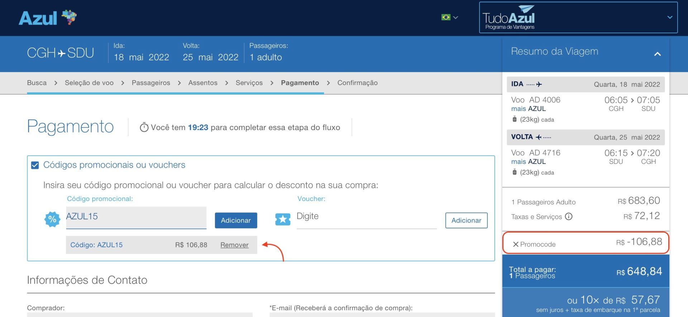Click Adicionar for the promo code
688x317 pixels.
click(236, 220)
